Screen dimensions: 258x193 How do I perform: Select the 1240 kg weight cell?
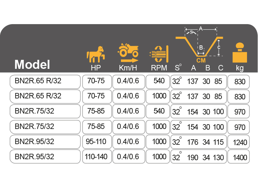click(x=239, y=142)
